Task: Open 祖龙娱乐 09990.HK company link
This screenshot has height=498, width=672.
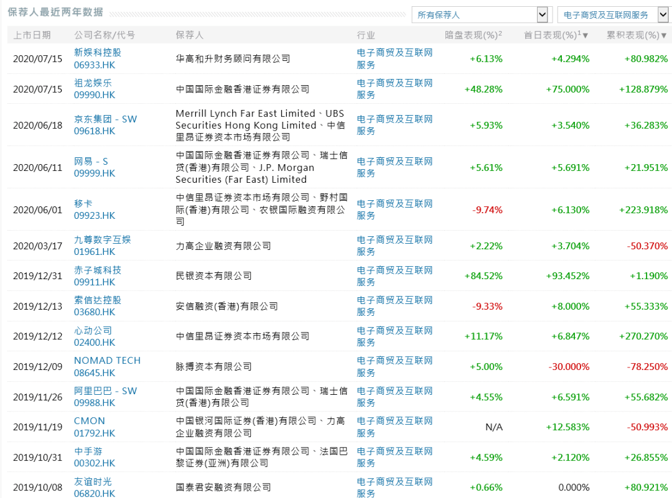Action: click(95, 89)
